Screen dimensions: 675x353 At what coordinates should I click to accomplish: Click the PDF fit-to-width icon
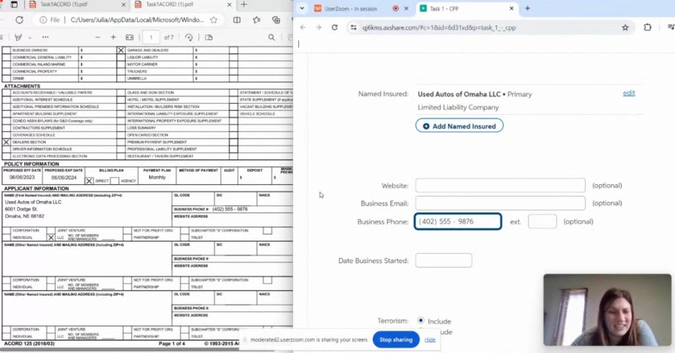pos(130,37)
